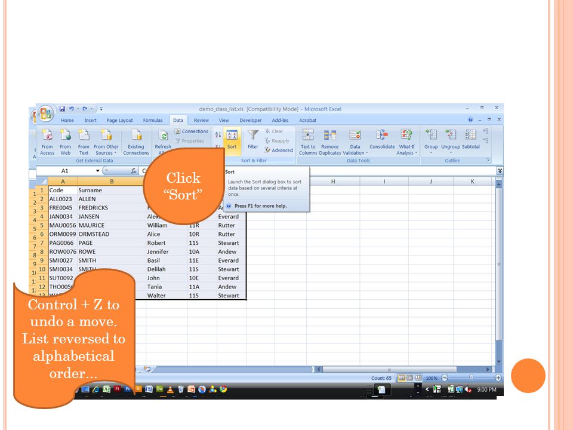The height and width of the screenshot is (430, 573).
Task: Switch to Page Break Preview in status bar
Action: [418, 377]
